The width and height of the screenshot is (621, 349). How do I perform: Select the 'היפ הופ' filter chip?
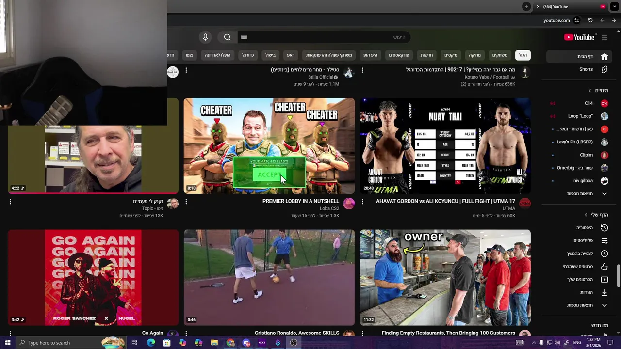[370, 55]
